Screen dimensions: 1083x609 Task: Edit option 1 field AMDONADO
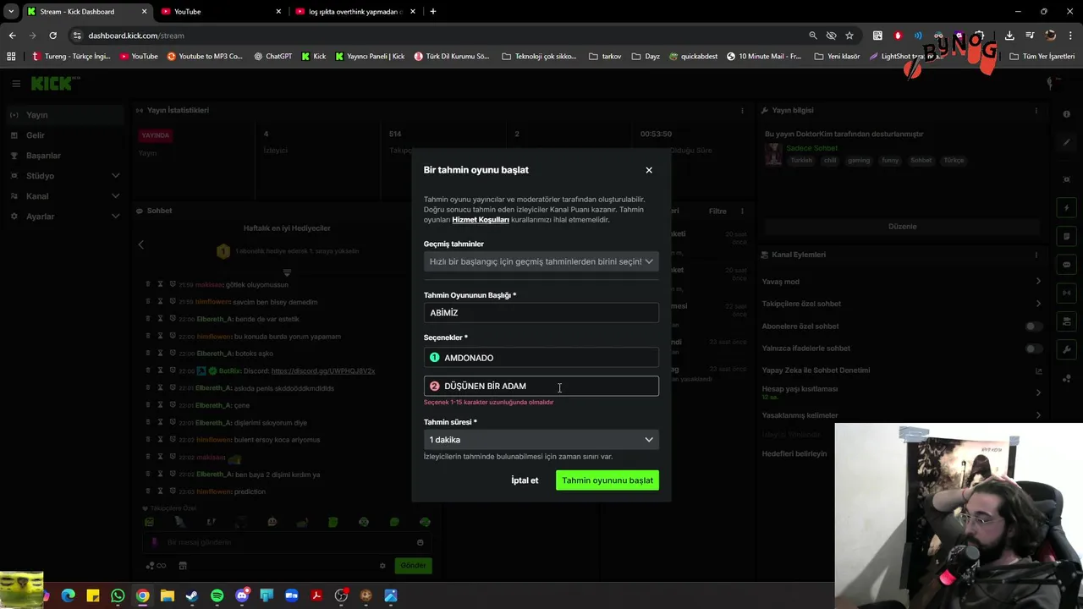tap(541, 358)
